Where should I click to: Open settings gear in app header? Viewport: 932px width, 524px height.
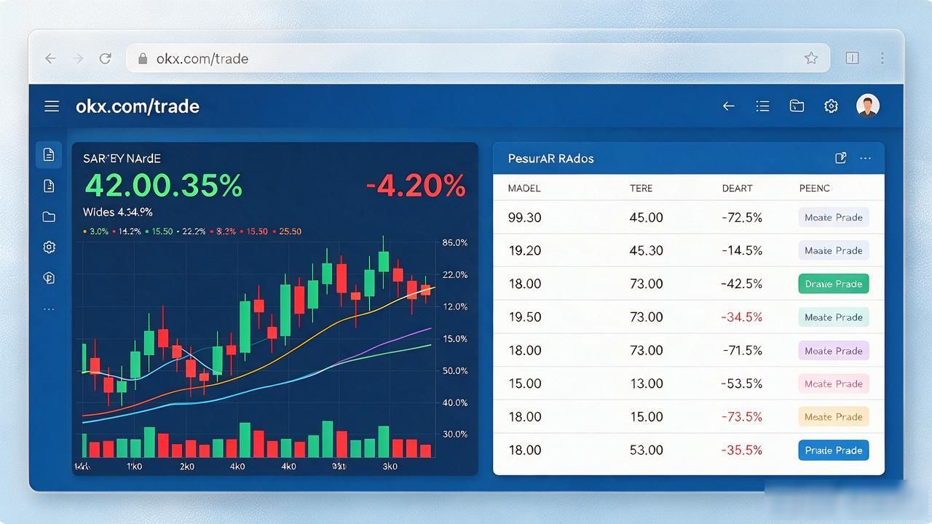pyautogui.click(x=831, y=106)
